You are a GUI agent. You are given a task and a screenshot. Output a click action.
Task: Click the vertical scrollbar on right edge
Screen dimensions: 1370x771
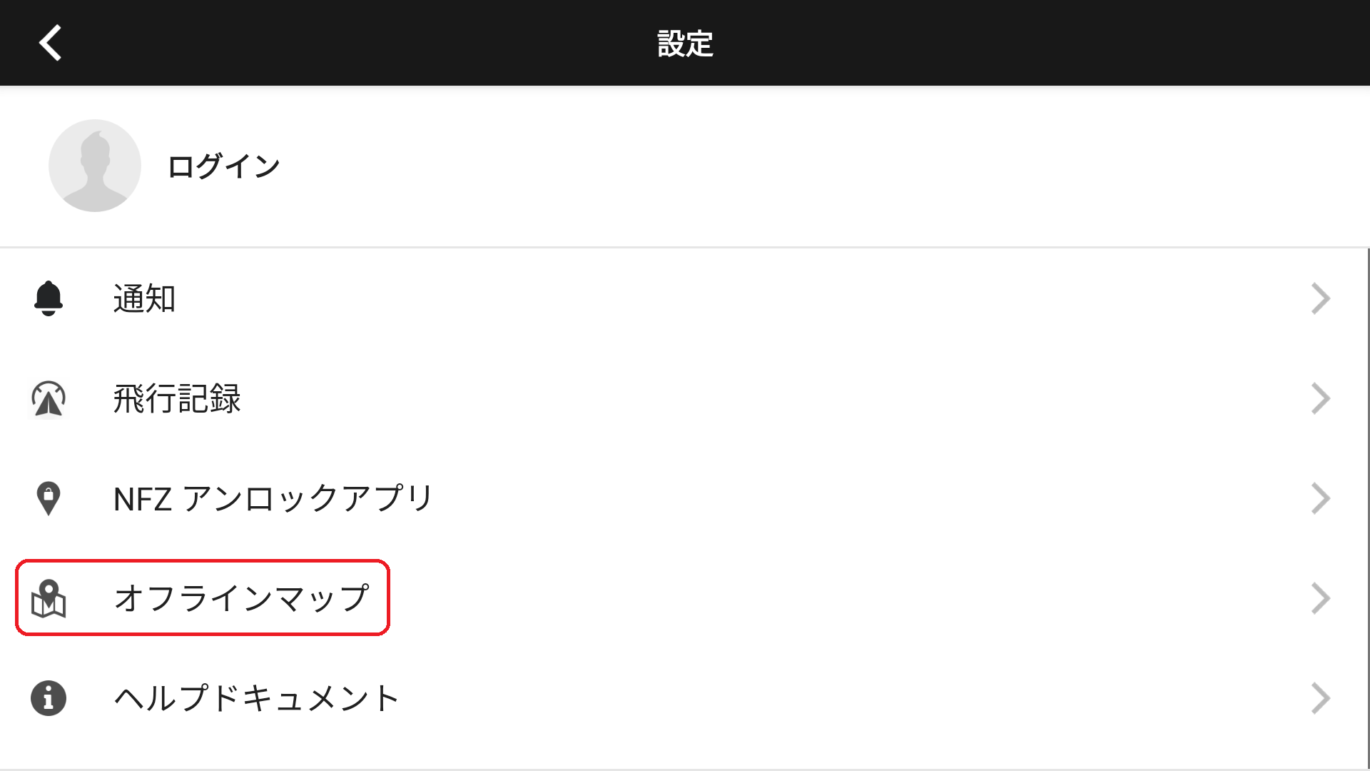click(1367, 500)
